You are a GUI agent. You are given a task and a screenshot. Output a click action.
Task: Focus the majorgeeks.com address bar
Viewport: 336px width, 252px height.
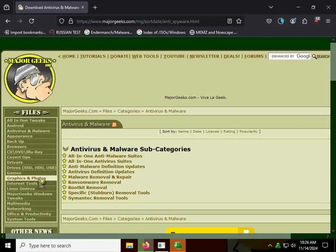(x=138, y=21)
